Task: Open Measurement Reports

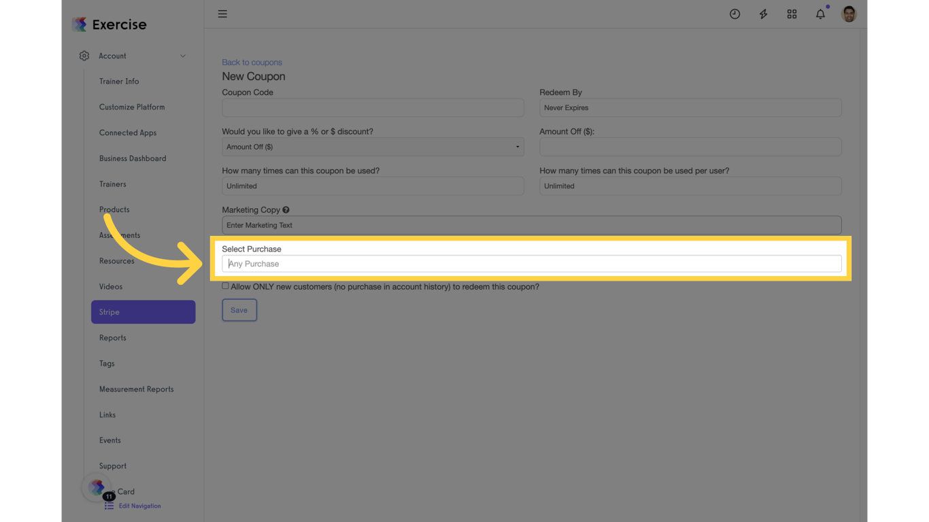Action: click(137, 389)
